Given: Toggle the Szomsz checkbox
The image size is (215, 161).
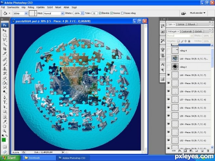Looking at the screenshot, I should (111, 13).
